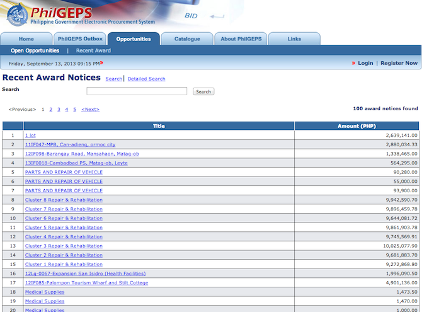Screen dimensions: 422x312
Task: Click inside the search text field
Action: (x=137, y=91)
